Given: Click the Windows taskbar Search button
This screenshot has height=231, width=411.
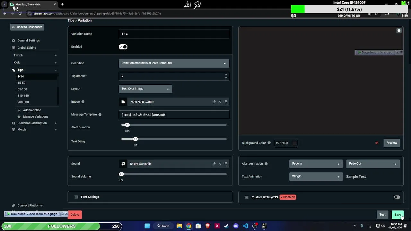Looking at the screenshot, I should tap(163, 226).
